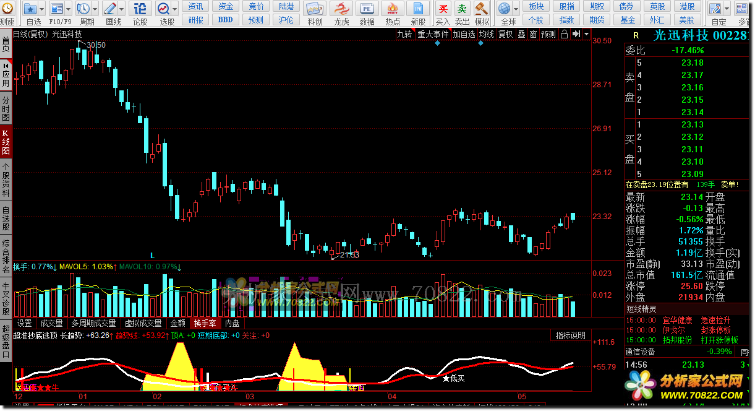Viewport: 755px width, 411px height.
Task: Open the 科创 board chart icon
Action: [x=315, y=9]
